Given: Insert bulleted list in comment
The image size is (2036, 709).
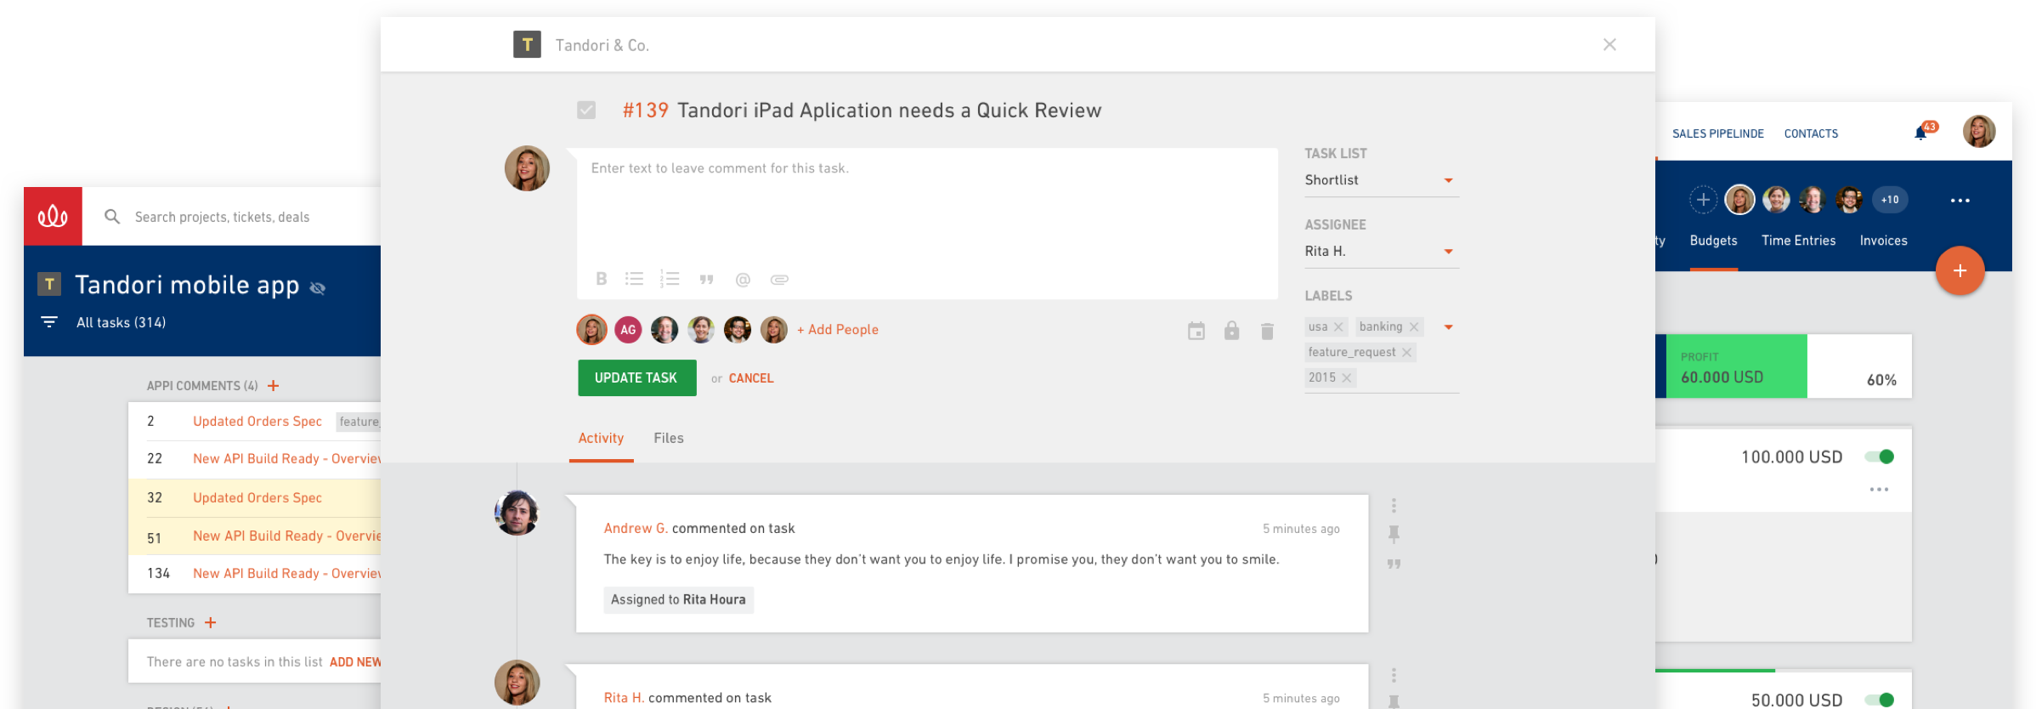Looking at the screenshot, I should click(x=634, y=279).
